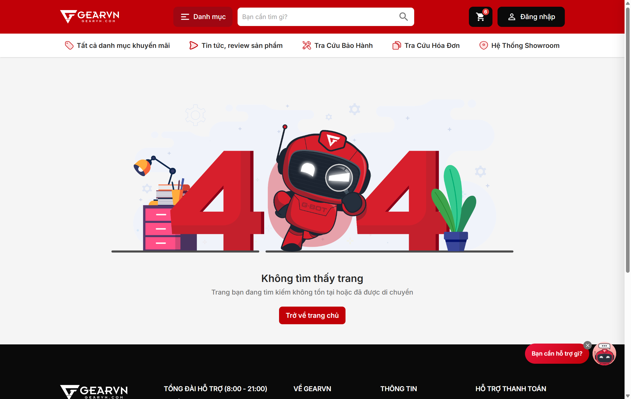Open Tra Cứu Bảo Hành page

coord(337,45)
